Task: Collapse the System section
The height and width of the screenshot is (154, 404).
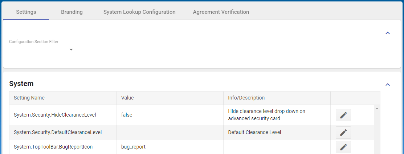Action: coord(387,85)
